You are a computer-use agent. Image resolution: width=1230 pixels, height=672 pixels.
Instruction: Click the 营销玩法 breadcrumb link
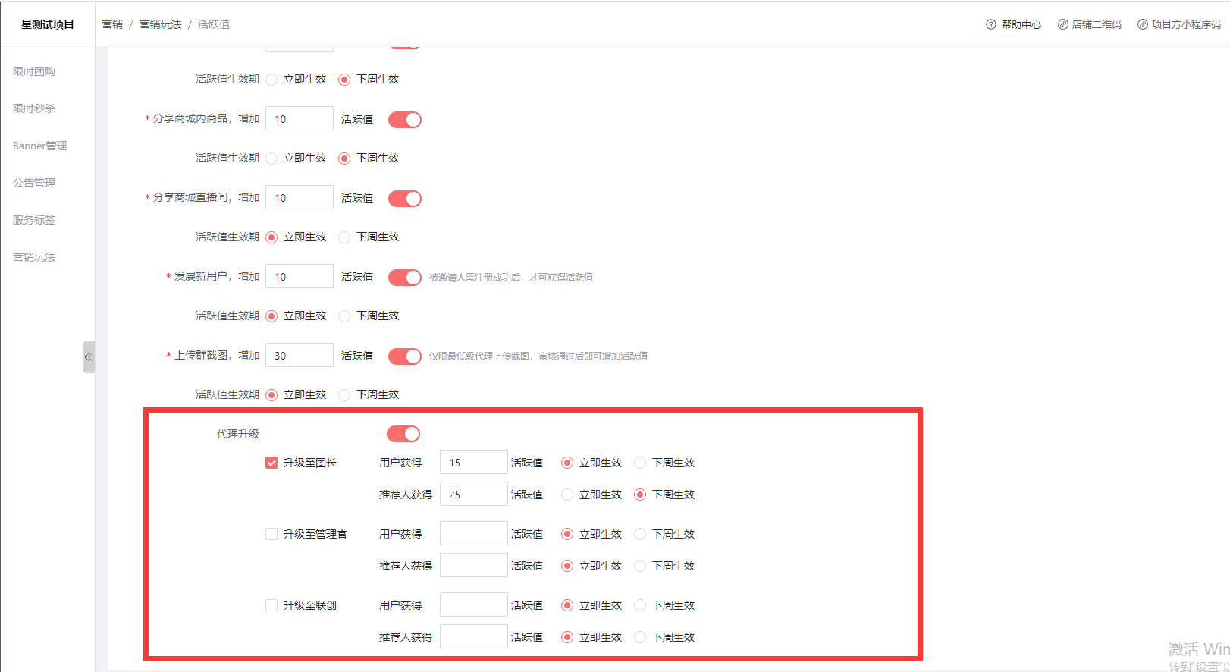[160, 24]
